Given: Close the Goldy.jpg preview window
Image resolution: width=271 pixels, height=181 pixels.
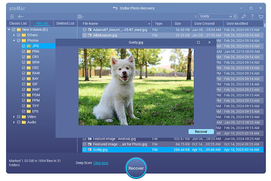Looking at the screenshot, I should 209,43.
